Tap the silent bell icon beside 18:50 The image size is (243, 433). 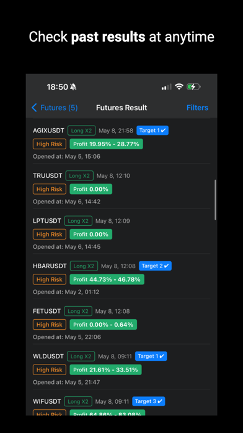(73, 87)
